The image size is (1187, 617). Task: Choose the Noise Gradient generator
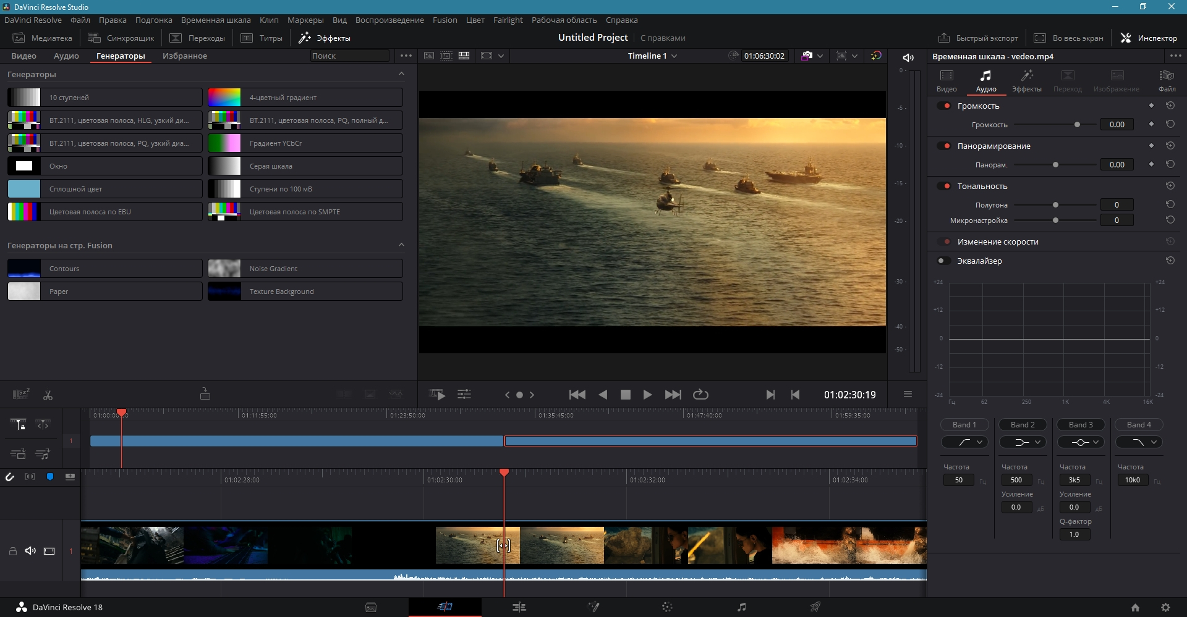(x=305, y=268)
